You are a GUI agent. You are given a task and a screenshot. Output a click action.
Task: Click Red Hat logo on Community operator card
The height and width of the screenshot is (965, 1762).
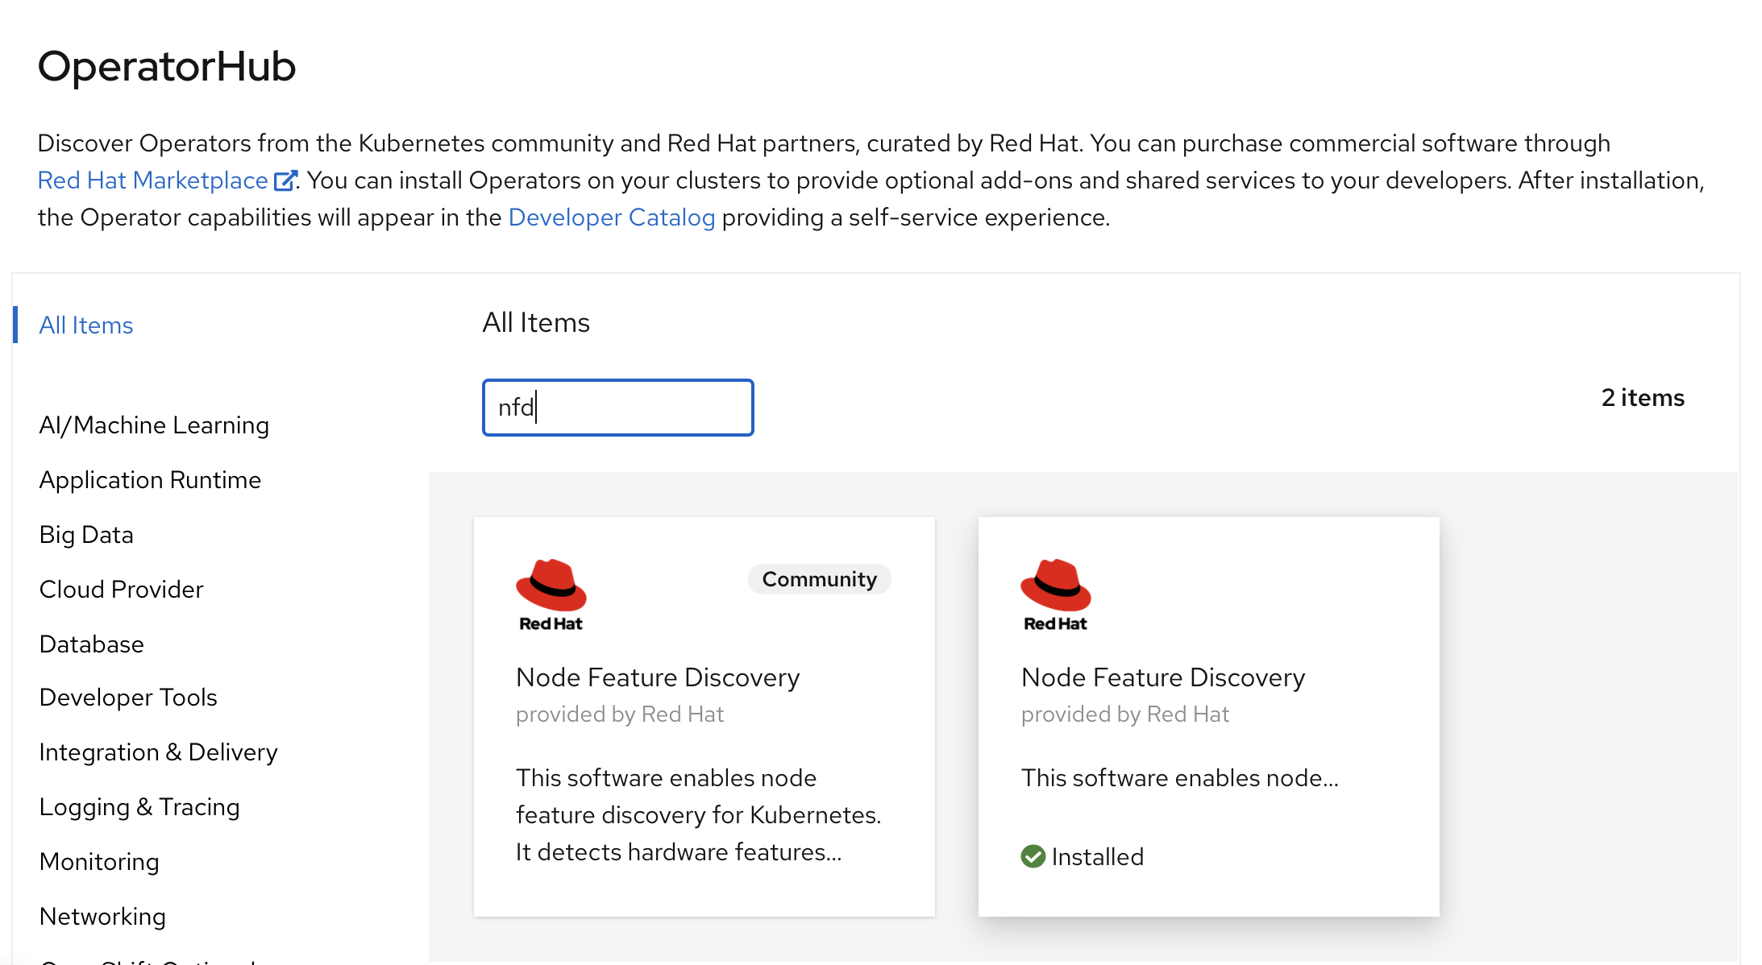click(551, 594)
